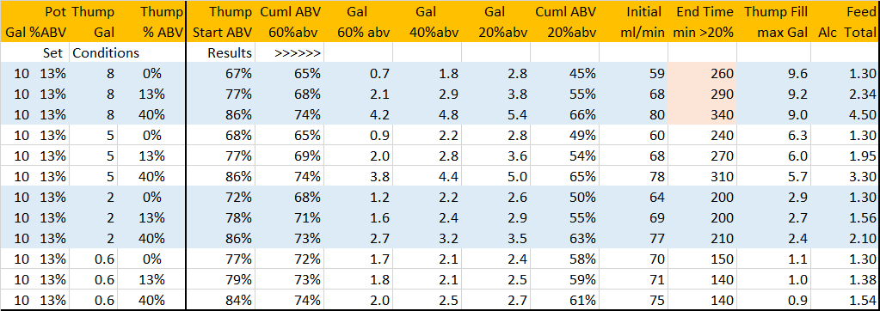
Task: Select the 9.6 thump fill value
Action: 773,72
